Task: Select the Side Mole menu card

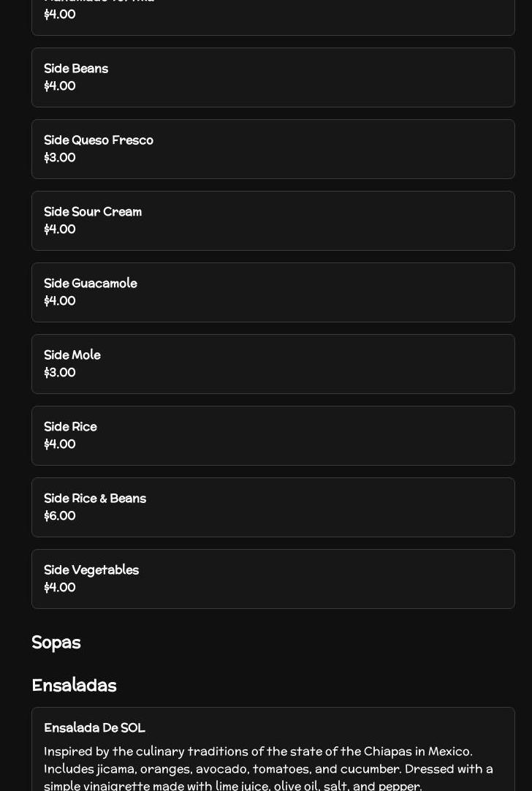Action: click(x=273, y=364)
